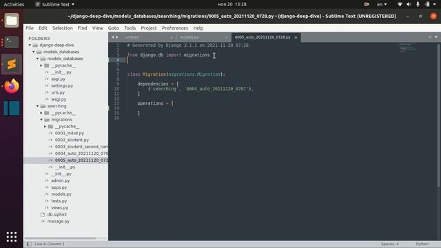Viewport: 441px width, 248px height.
Task: Toggle the sidebar from the status bar icon
Action: 29,244
